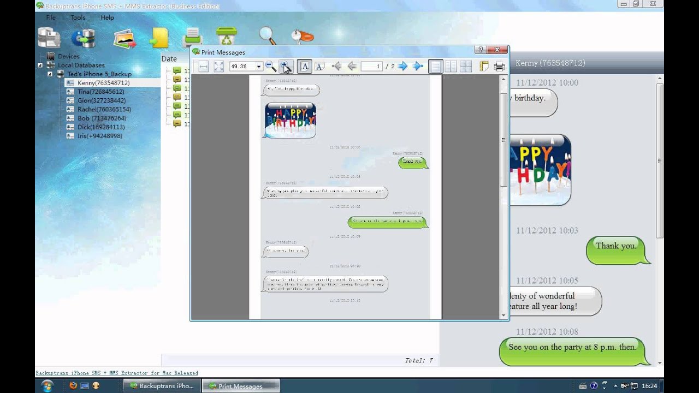Zoom out the print preview
The image size is (699, 393).
pyautogui.click(x=270, y=67)
